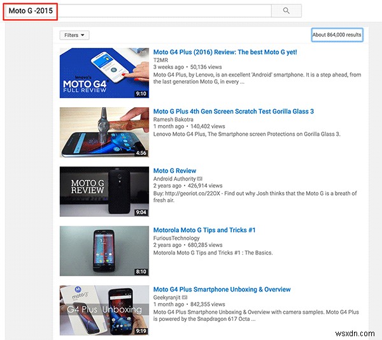Click the About 864,000 results text

pyautogui.click(x=337, y=35)
